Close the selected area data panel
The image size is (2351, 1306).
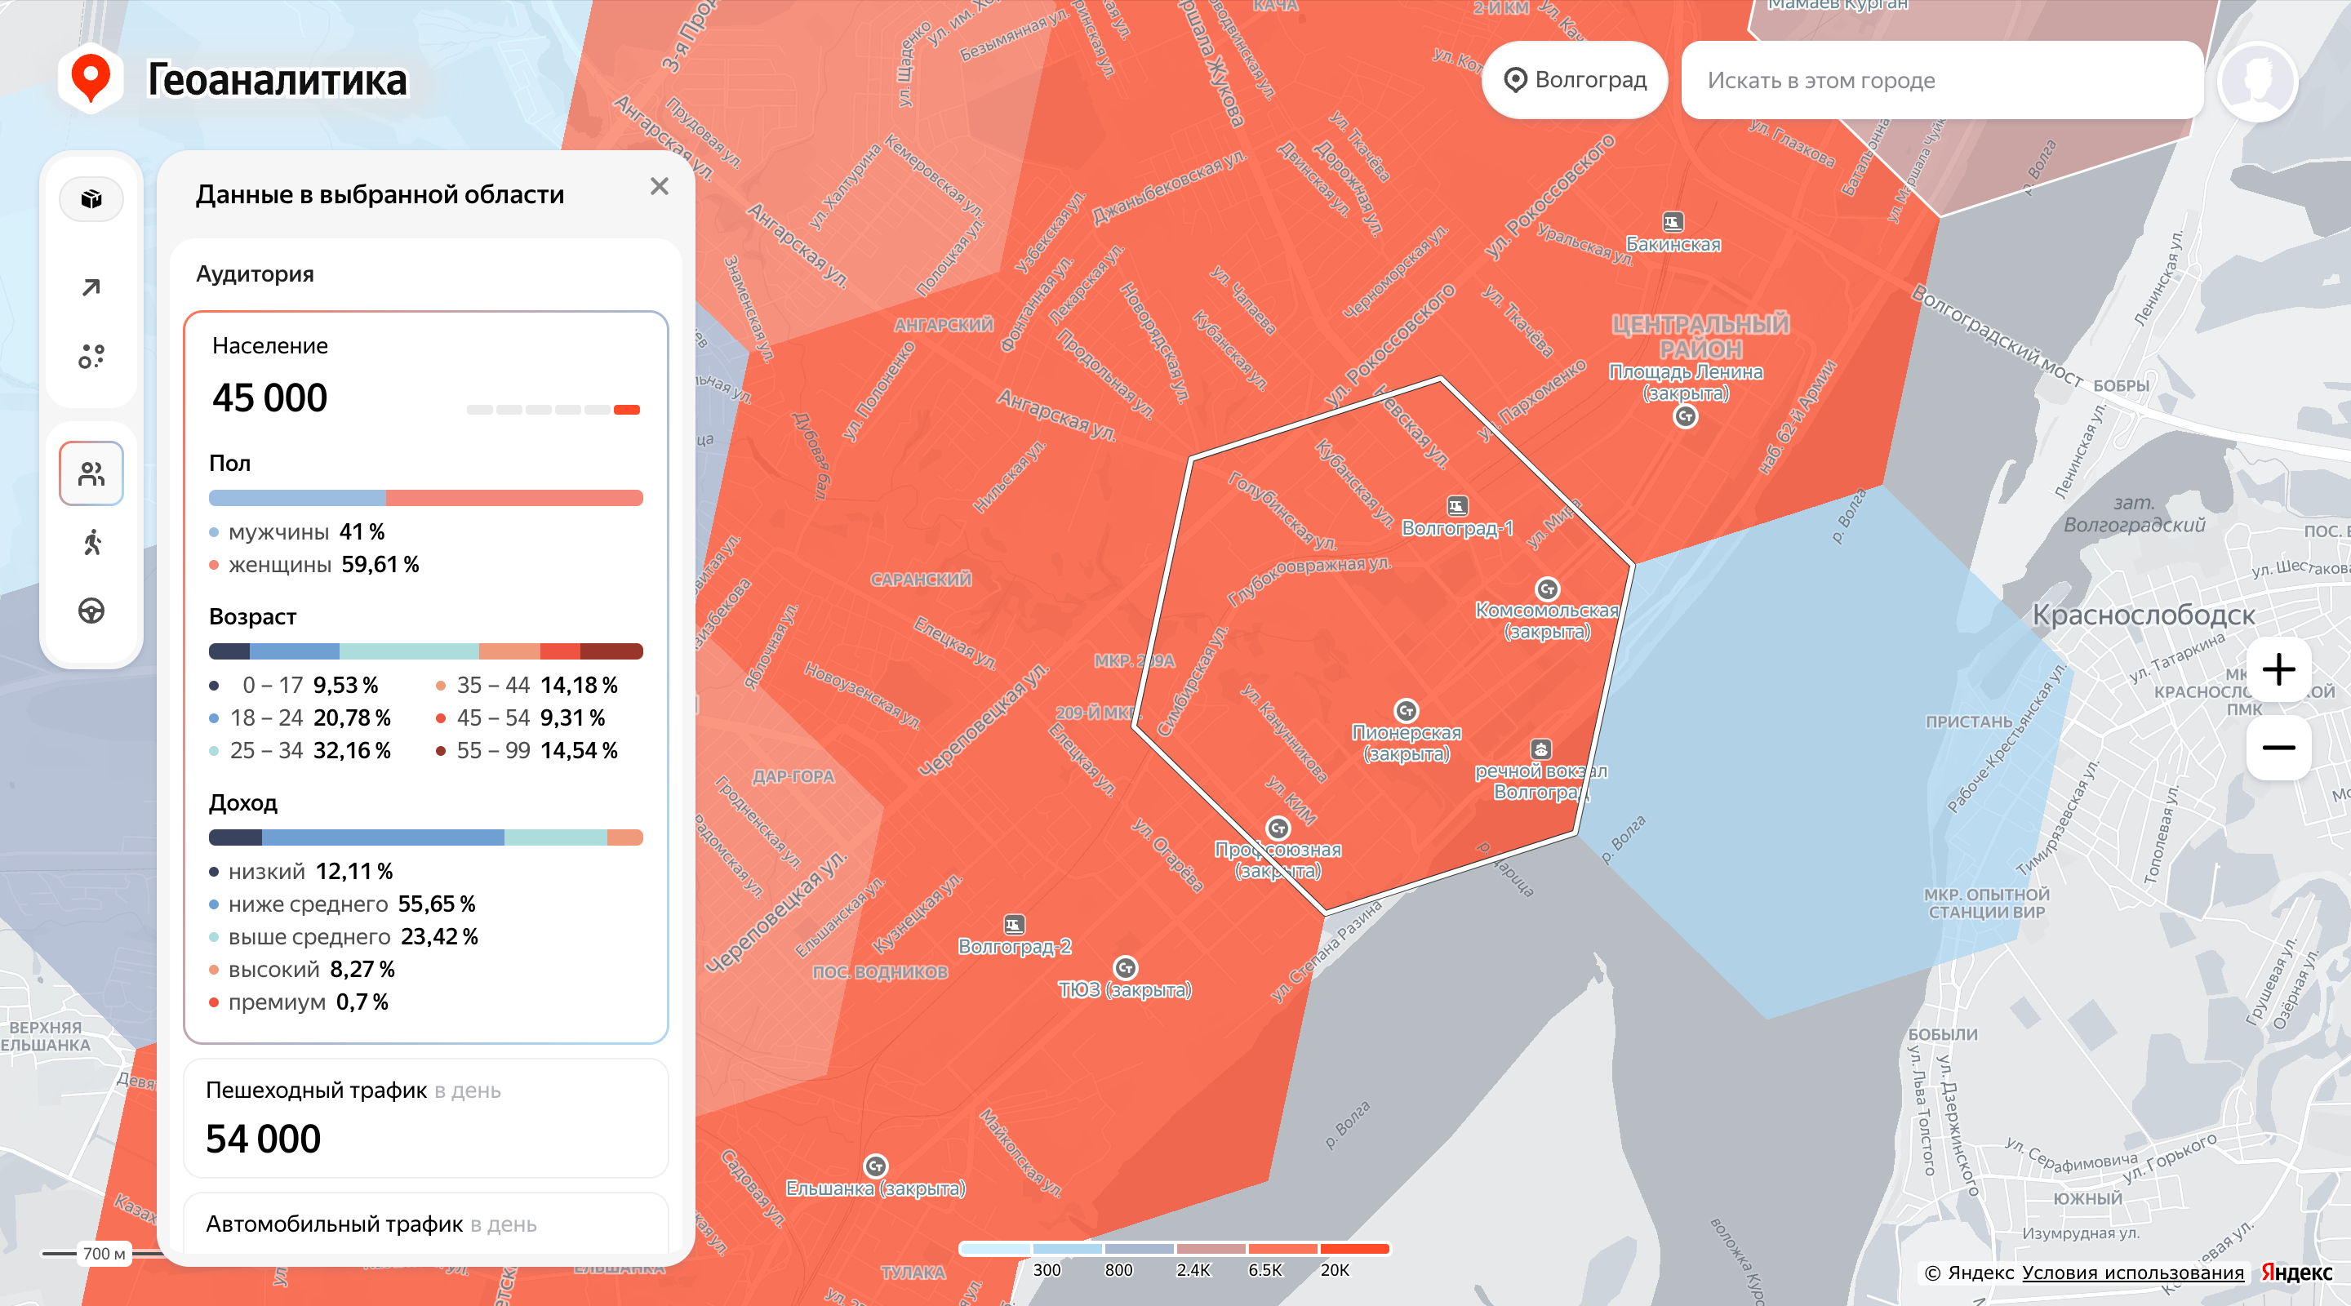[x=659, y=186]
